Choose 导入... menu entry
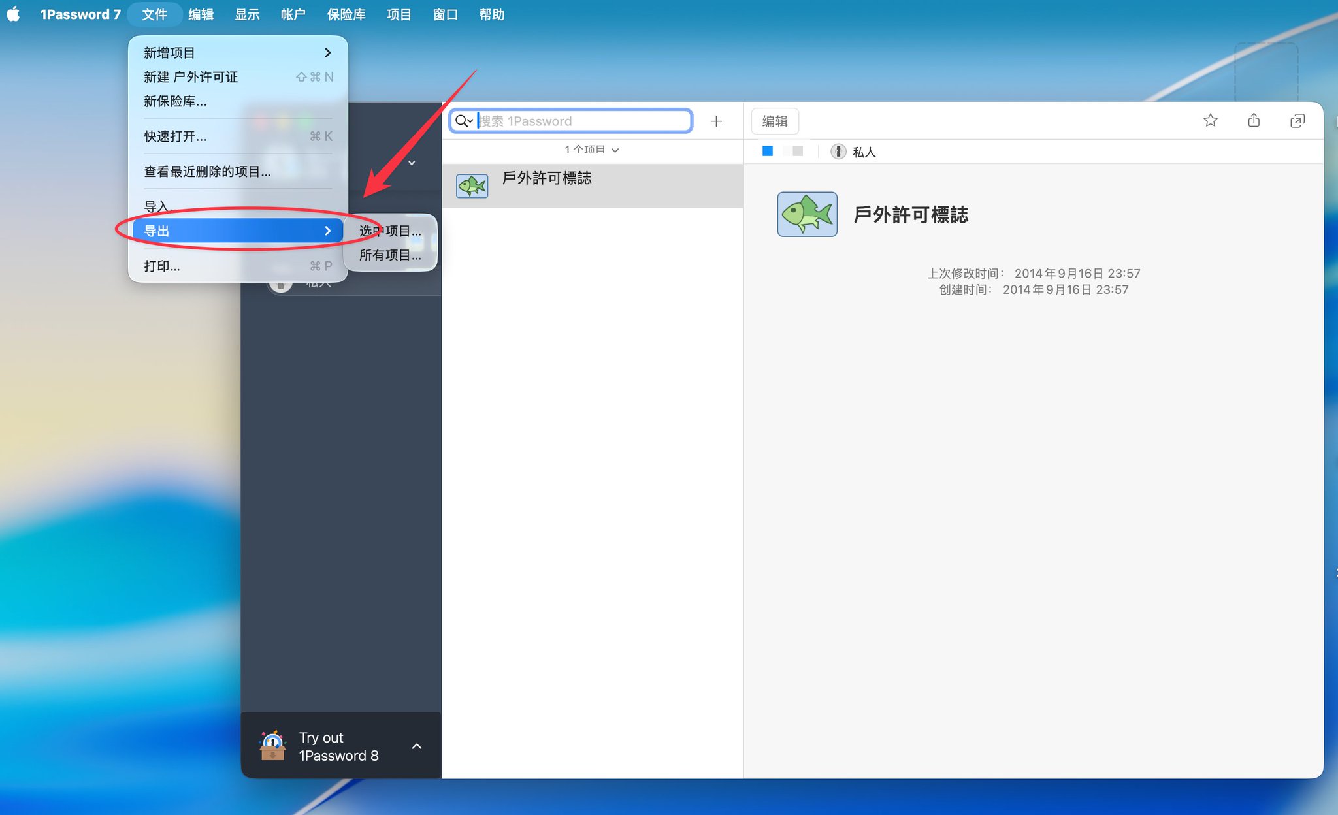 tap(238, 207)
